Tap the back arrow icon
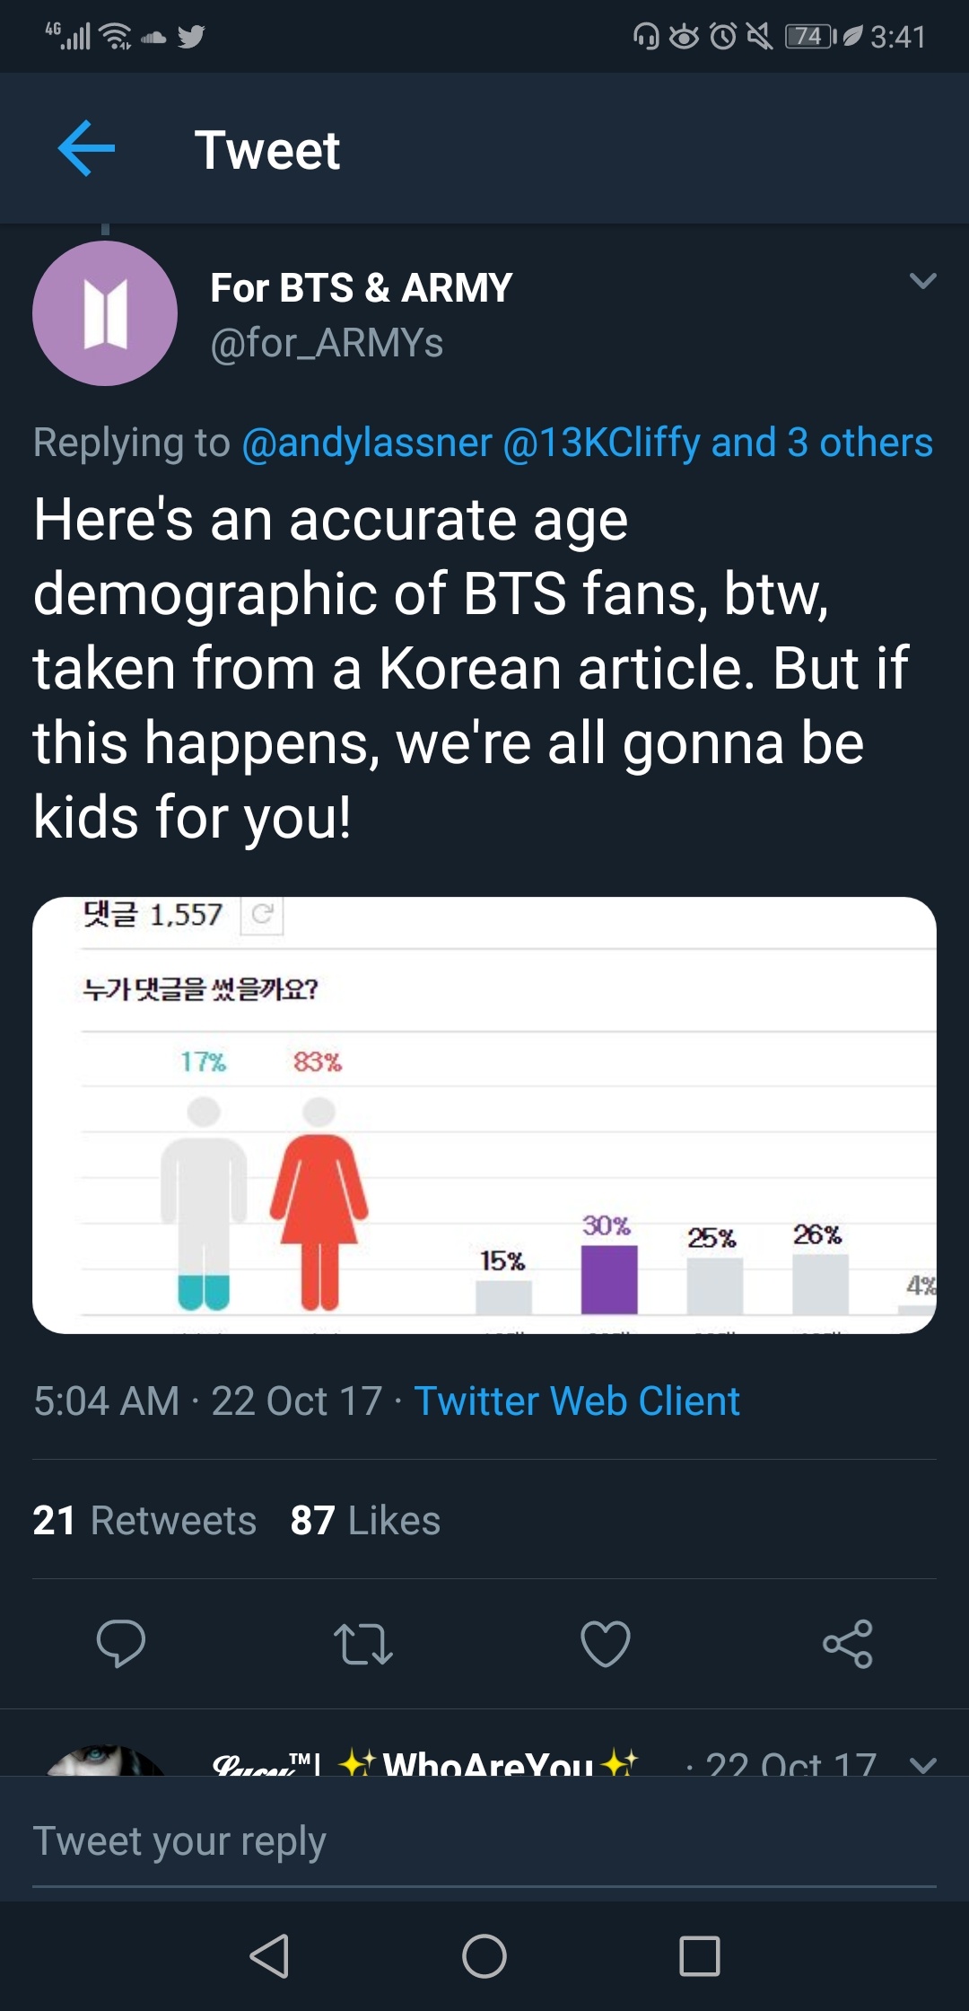The height and width of the screenshot is (2011, 969). pos(86,148)
